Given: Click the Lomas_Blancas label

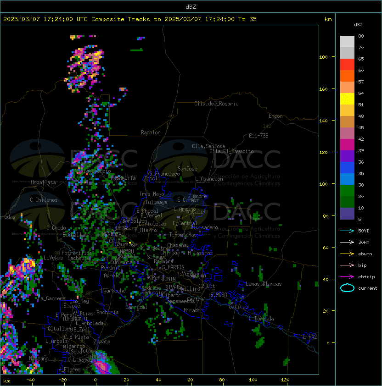Looking at the screenshot, I should 264,284.
